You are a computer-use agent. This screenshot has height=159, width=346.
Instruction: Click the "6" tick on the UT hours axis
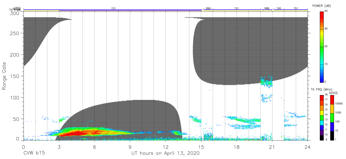tap(94, 147)
